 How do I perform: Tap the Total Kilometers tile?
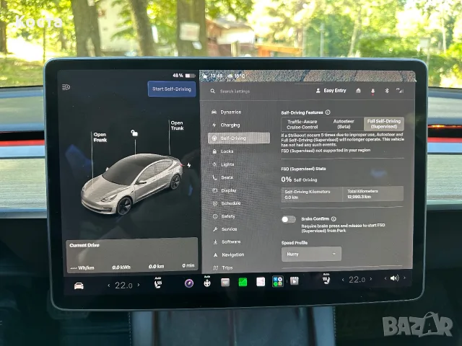[373, 194]
